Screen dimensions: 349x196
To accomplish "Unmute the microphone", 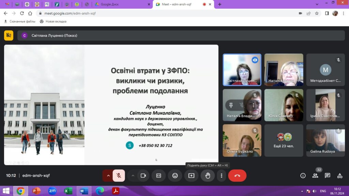I will pyautogui.click(x=119, y=176).
